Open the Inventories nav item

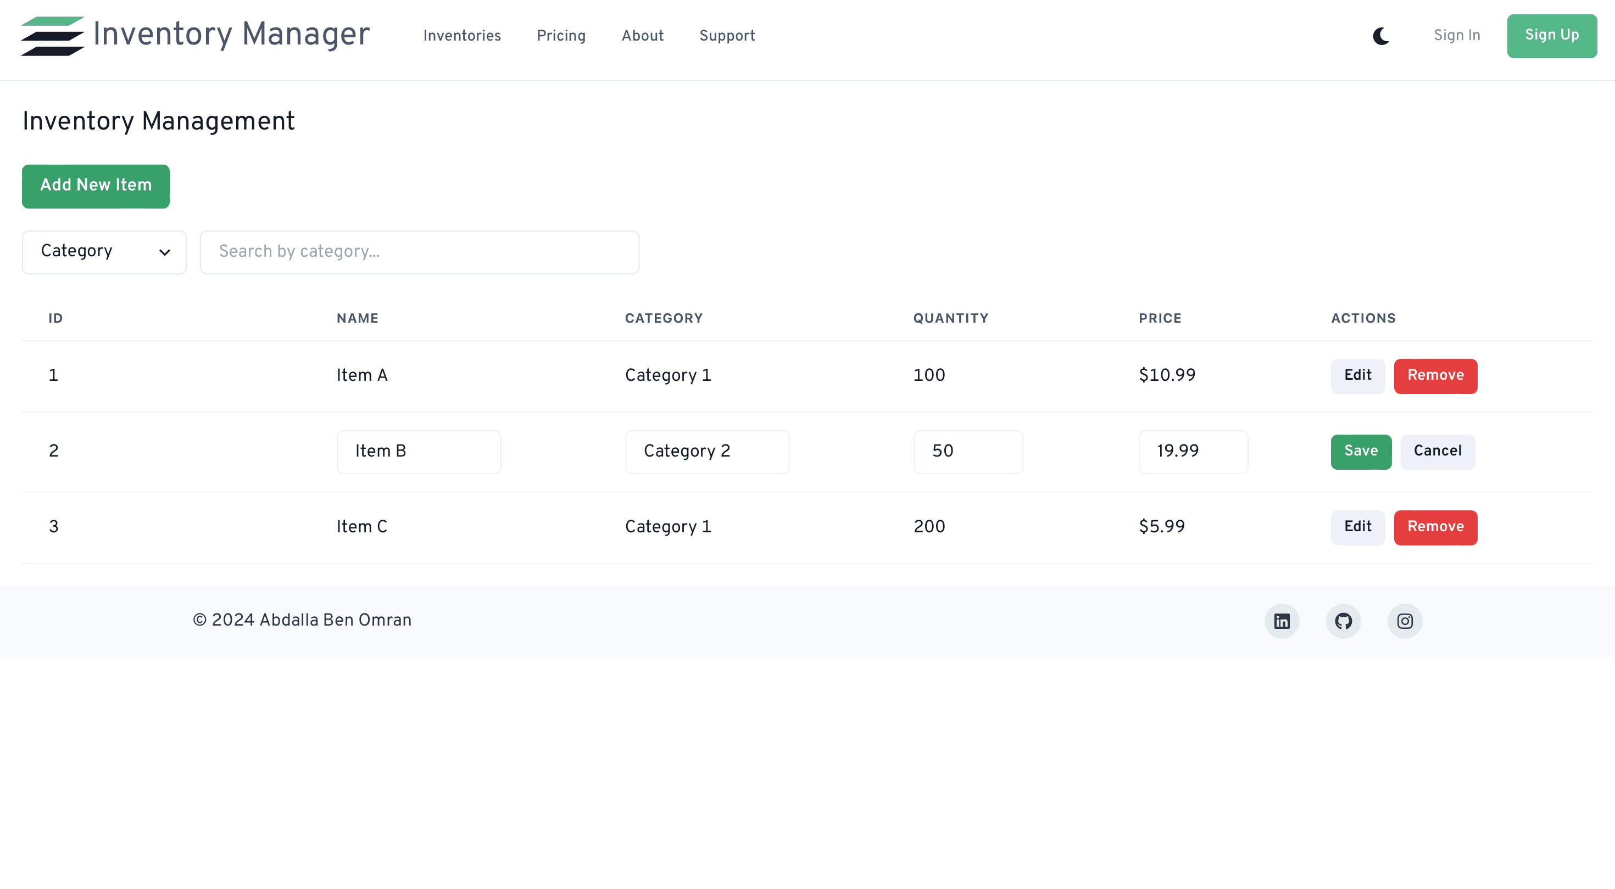(461, 36)
